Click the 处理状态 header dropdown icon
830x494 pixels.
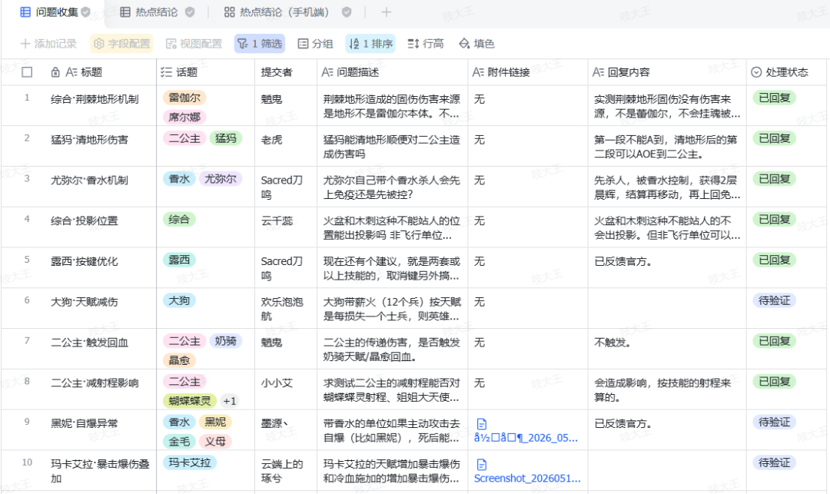[756, 72]
